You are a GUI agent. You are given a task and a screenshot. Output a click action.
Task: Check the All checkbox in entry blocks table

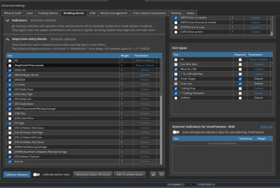click(10, 60)
